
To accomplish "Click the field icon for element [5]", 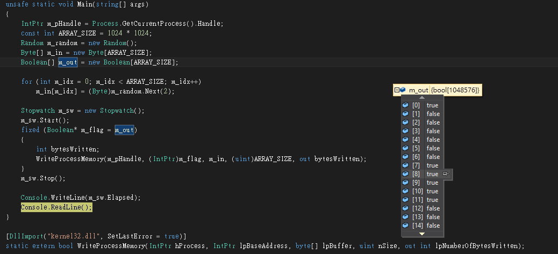I will [405, 148].
